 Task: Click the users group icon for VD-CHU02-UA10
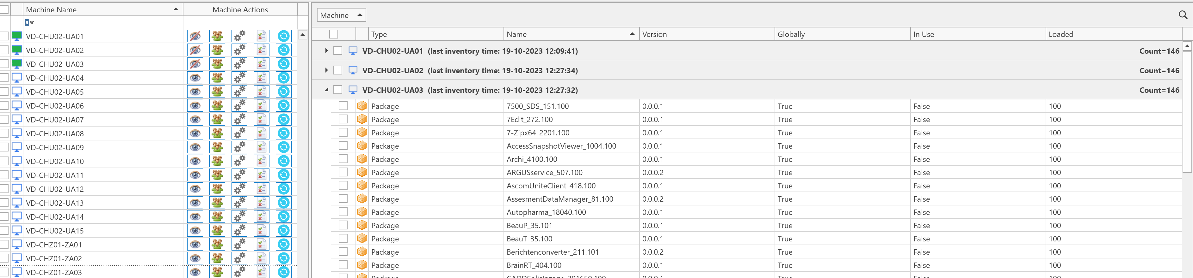click(217, 161)
